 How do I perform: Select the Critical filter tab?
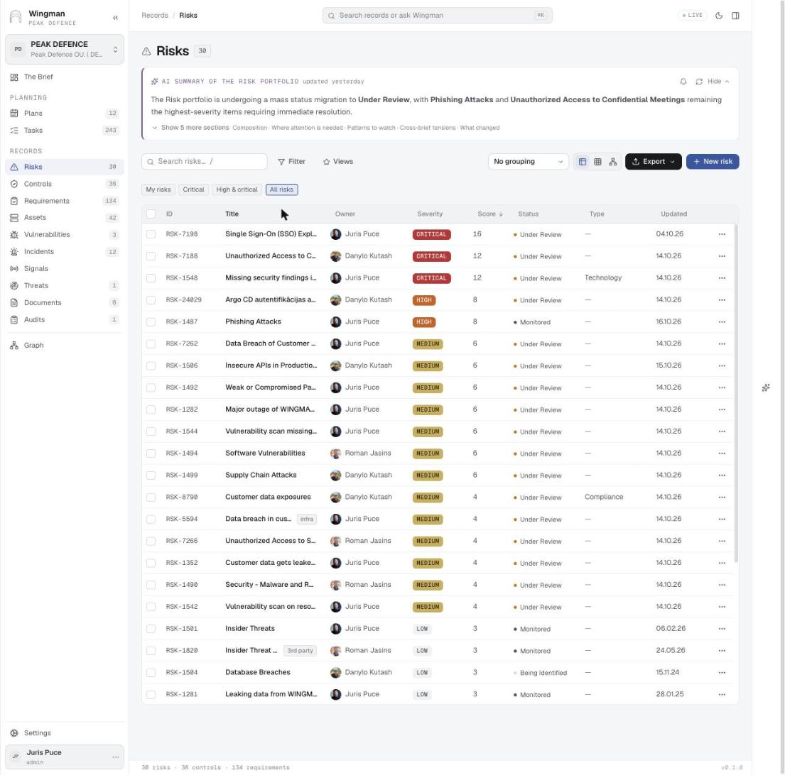click(x=193, y=189)
